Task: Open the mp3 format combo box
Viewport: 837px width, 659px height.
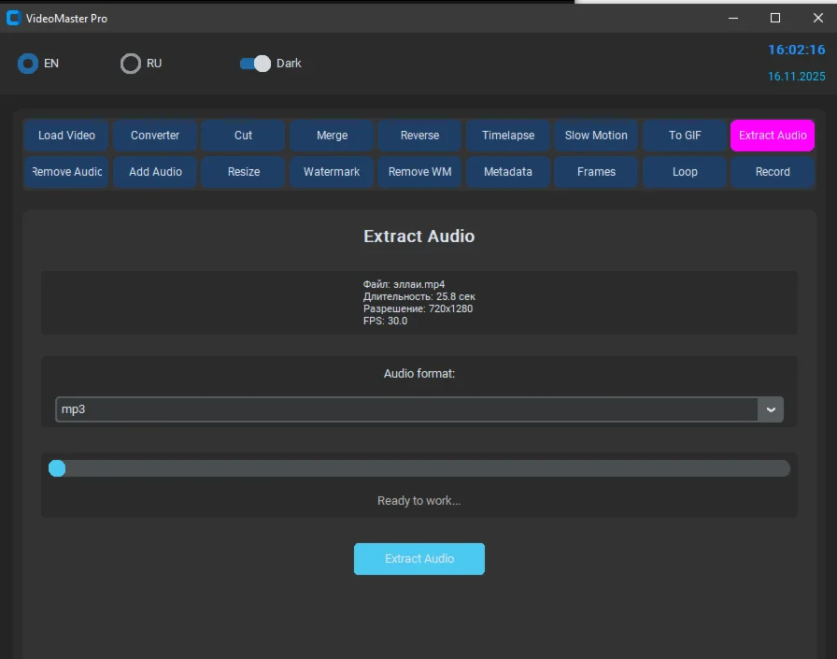Action: [406, 409]
